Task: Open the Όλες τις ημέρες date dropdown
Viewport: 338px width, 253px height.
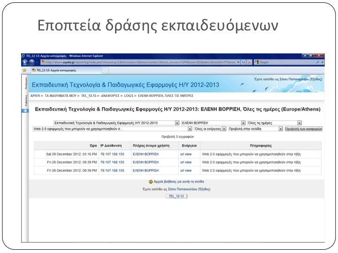Action: [x=275, y=123]
